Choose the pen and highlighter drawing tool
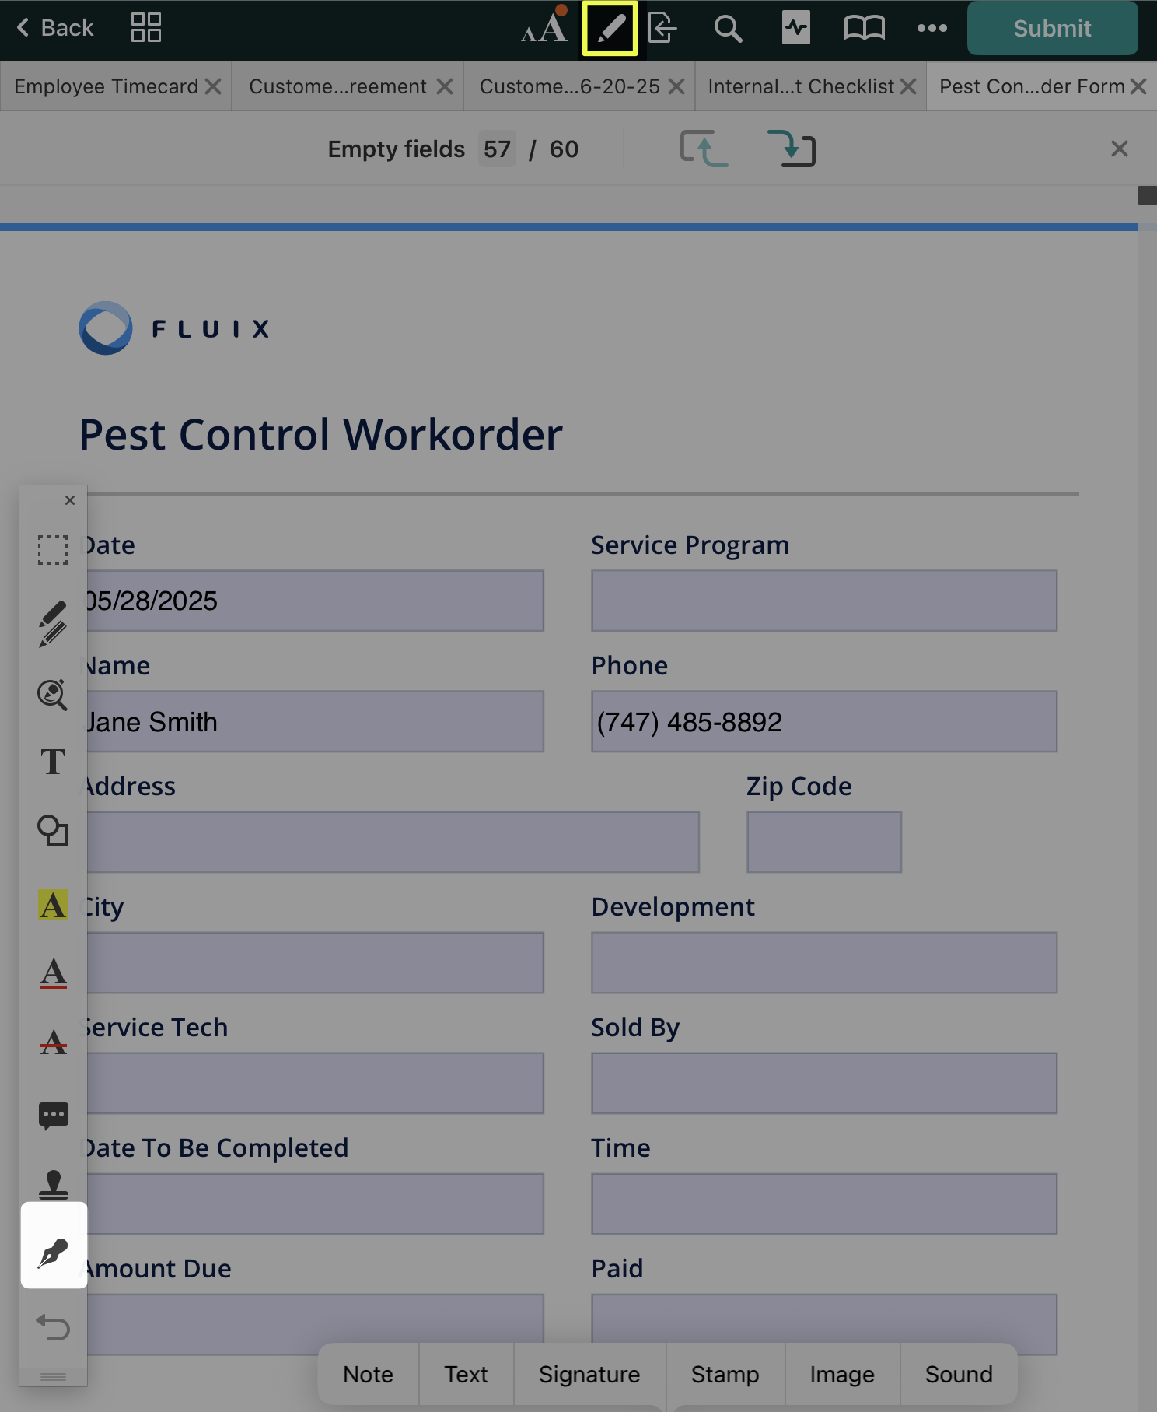1157x1412 pixels. 53,624
